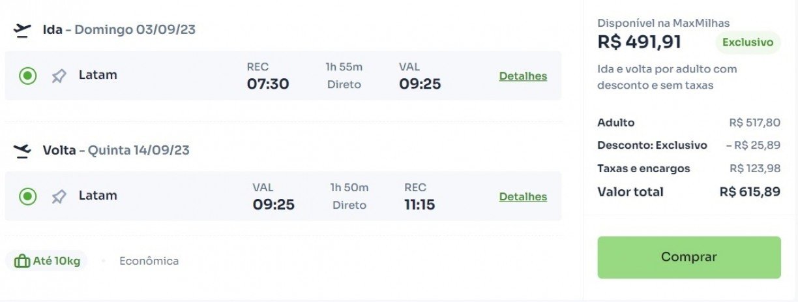This screenshot has width=798, height=302.
Task: Click the Taxas e encargos row
Action: 689,168
